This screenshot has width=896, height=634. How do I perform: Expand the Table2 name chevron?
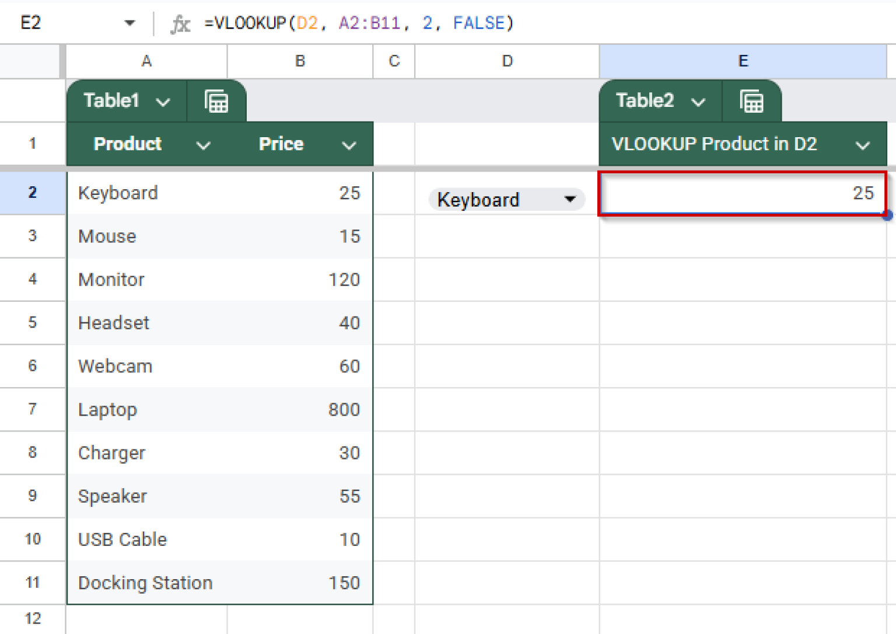point(699,100)
